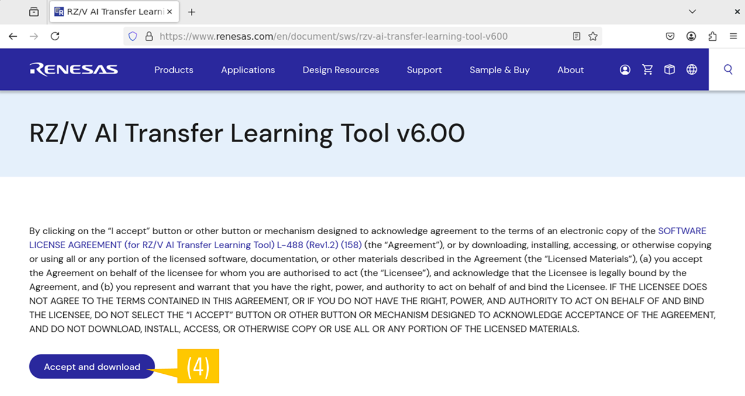This screenshot has height=396, width=745.
Task: Click the search magnifier icon
Action: pos(728,70)
